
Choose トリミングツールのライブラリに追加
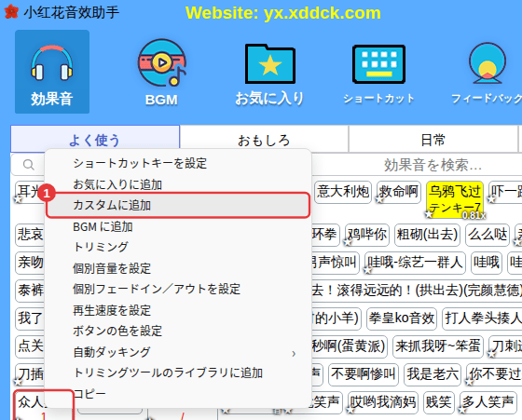178,373
